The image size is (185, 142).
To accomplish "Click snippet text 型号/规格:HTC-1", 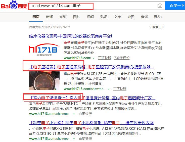I will pyautogui.click(x=69, y=104).
